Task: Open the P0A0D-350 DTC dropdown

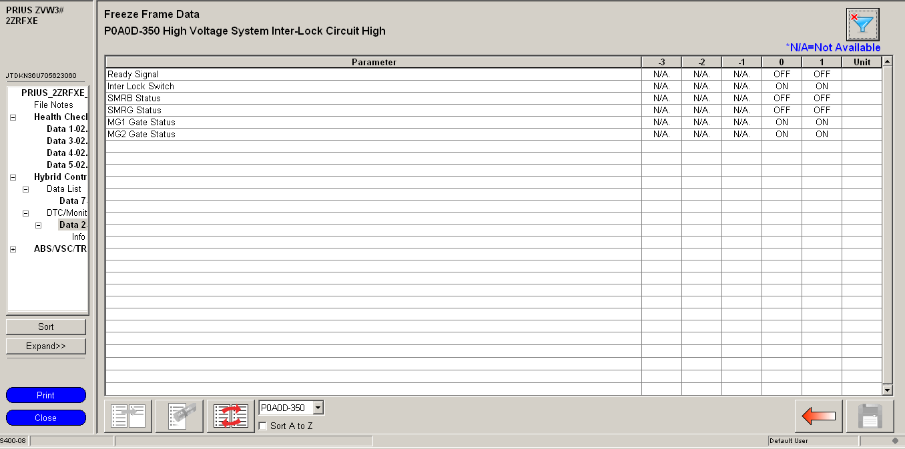Action: click(x=318, y=408)
